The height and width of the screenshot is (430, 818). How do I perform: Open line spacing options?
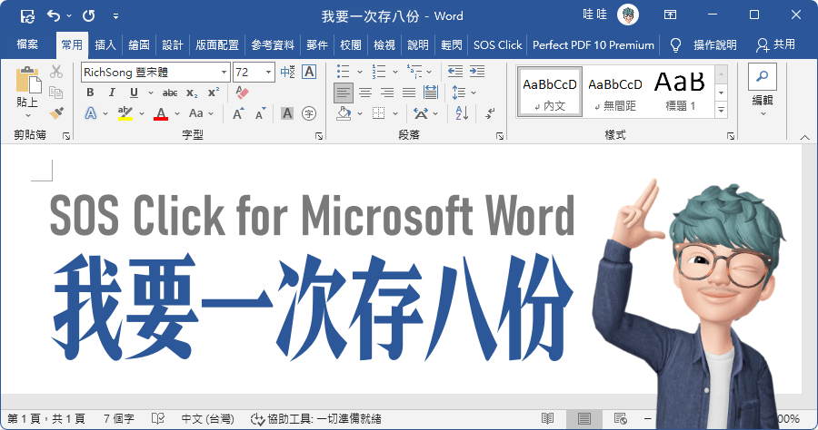coord(458,93)
